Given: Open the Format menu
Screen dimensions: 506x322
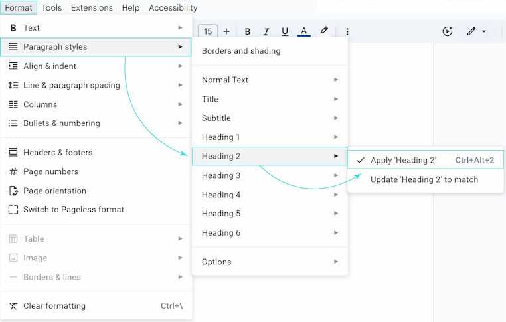Looking at the screenshot, I should [19, 7].
